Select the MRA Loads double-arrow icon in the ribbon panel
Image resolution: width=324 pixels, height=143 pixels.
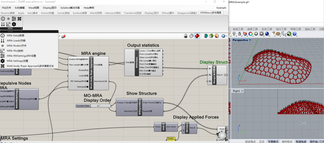click(x=3, y=24)
